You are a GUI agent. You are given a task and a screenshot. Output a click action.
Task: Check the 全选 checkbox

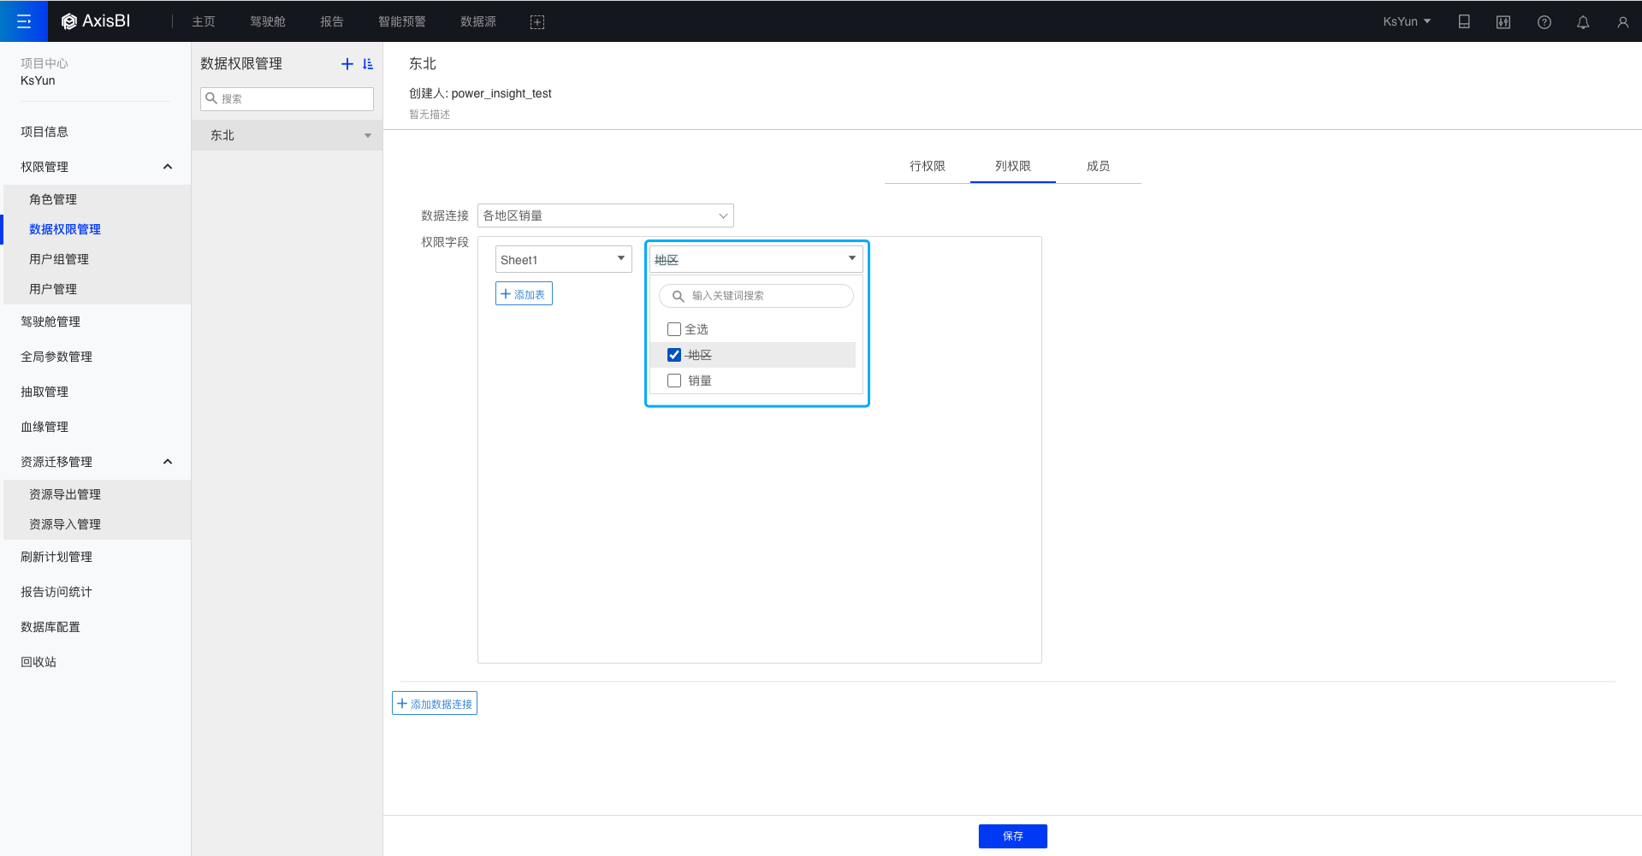[x=674, y=329]
